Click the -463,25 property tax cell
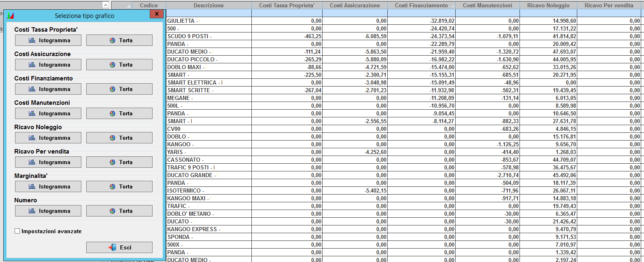 pyautogui.click(x=287, y=36)
